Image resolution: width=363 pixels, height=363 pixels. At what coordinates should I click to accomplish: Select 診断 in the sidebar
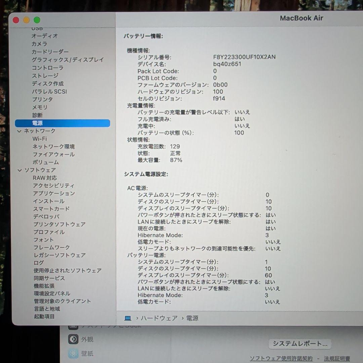coord(38,115)
